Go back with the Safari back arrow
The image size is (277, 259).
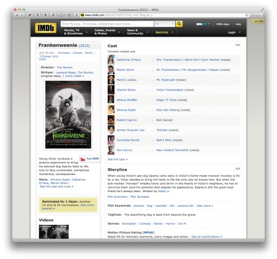(17, 15)
